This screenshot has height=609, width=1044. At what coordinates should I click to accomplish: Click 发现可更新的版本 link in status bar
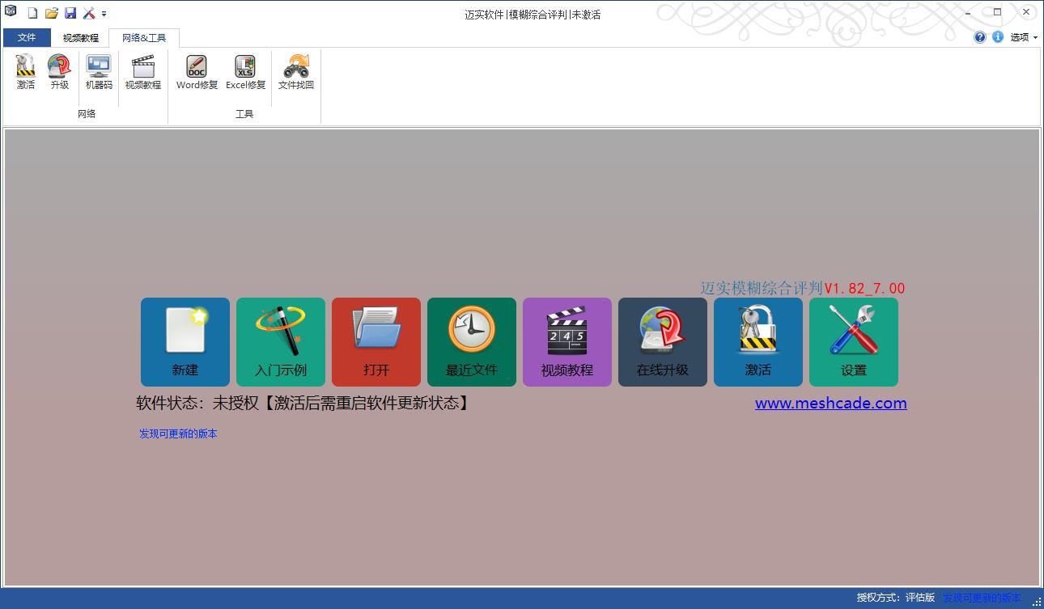pyautogui.click(x=982, y=598)
